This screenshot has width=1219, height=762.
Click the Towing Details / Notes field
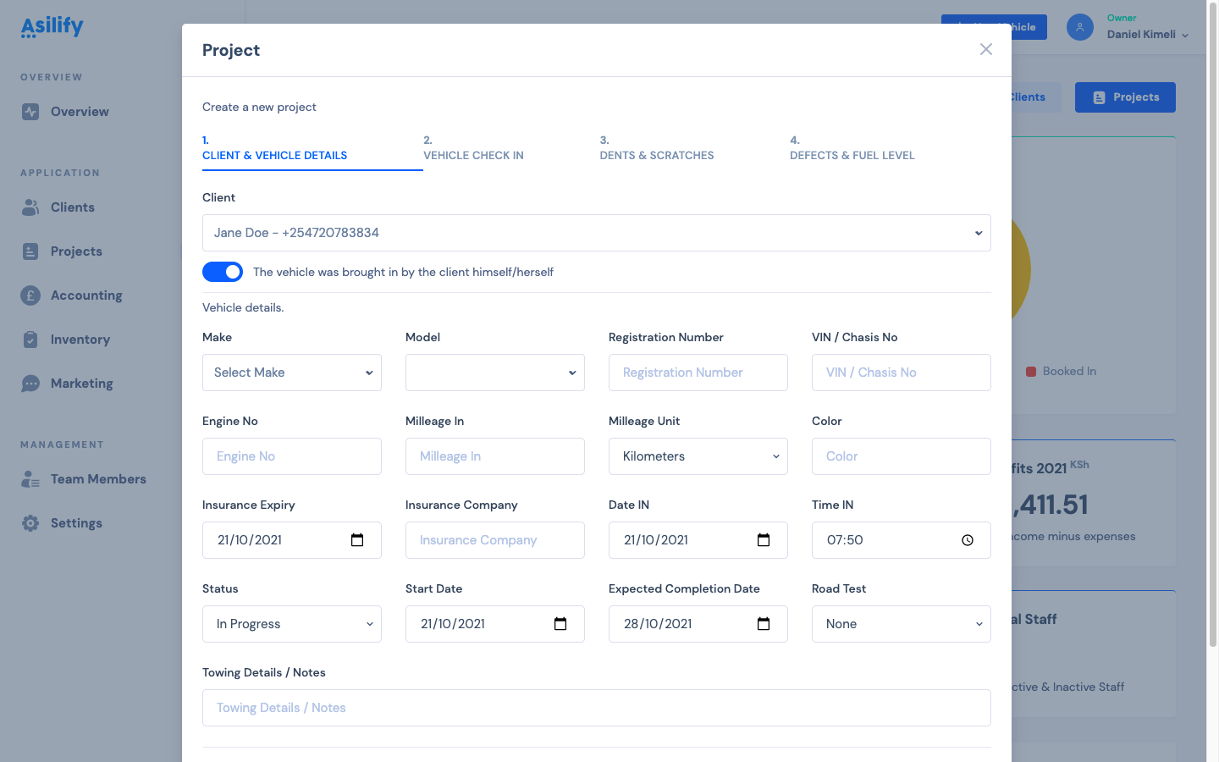click(596, 708)
